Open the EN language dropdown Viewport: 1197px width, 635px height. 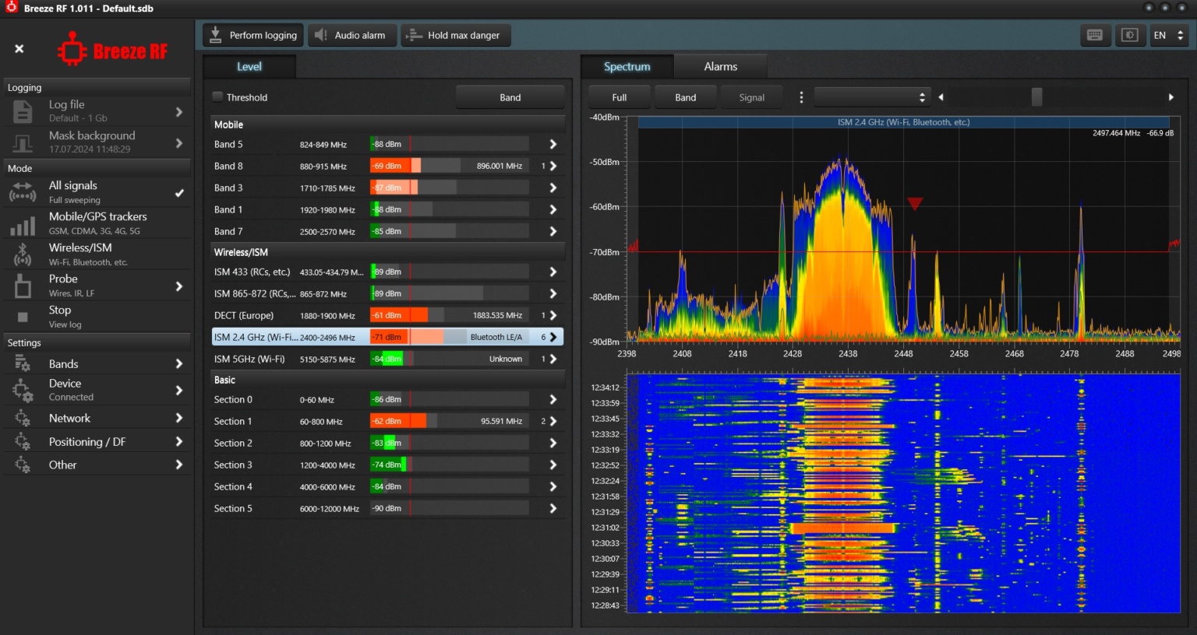(x=1168, y=35)
